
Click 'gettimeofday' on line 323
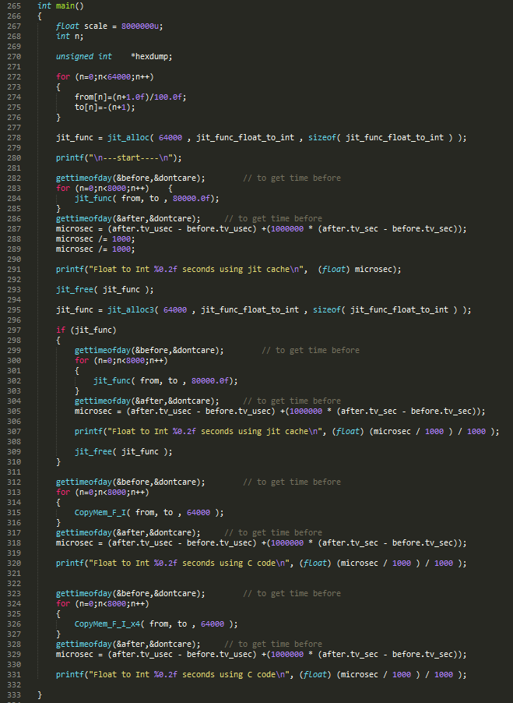coord(84,594)
